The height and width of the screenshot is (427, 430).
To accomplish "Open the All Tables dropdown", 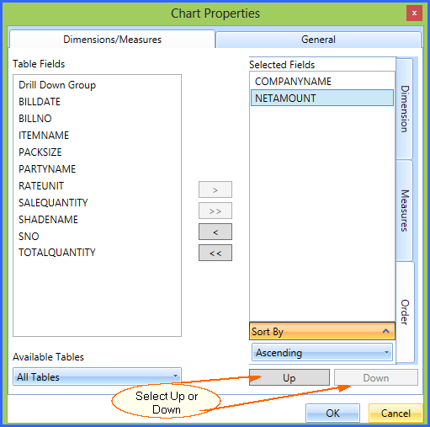I will click(x=97, y=376).
